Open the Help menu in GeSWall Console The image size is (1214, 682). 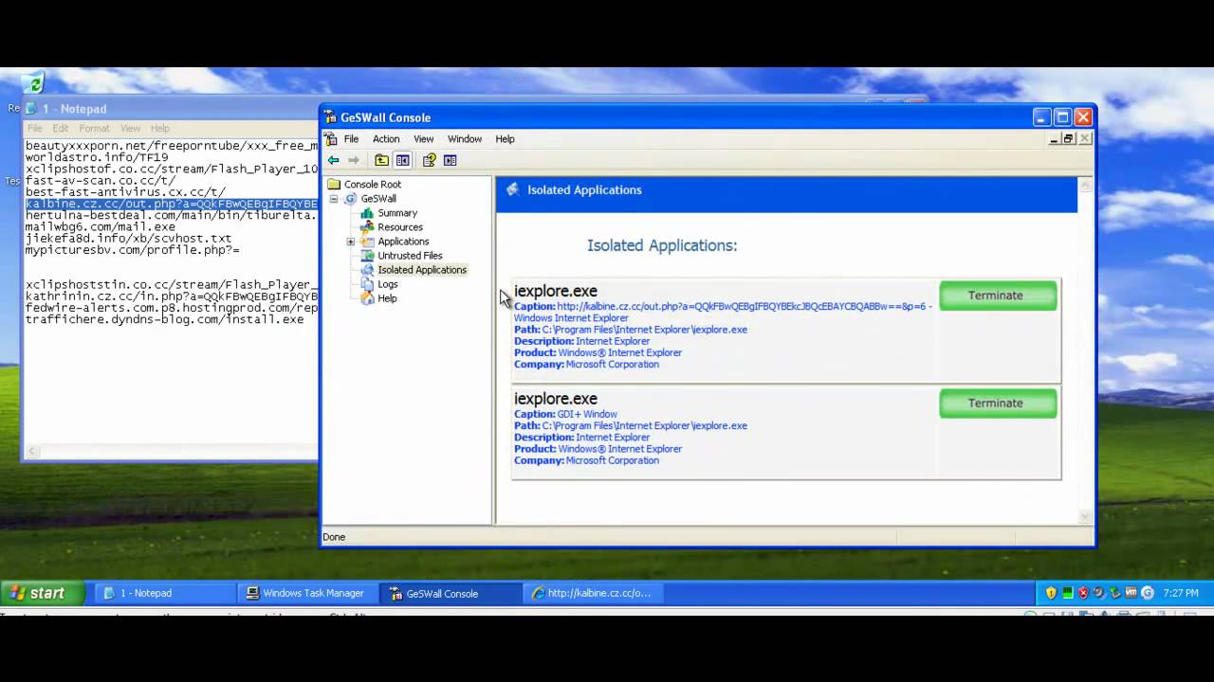tap(505, 139)
